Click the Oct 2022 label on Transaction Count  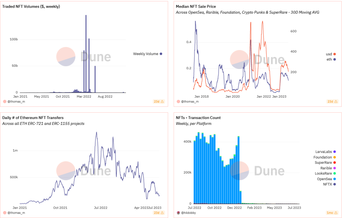[214, 208]
